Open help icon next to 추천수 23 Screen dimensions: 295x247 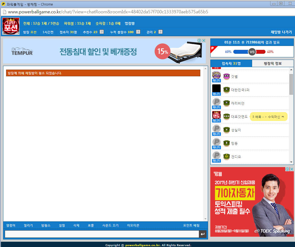click(x=102, y=32)
